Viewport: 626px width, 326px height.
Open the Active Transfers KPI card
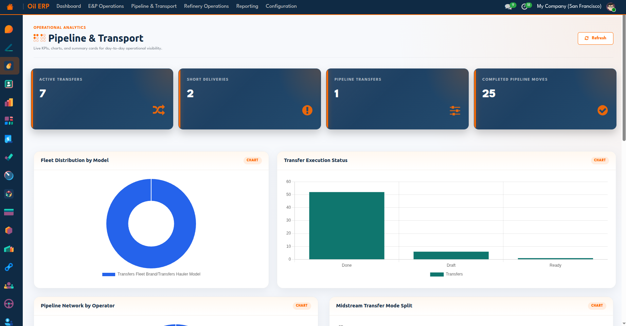(x=102, y=99)
